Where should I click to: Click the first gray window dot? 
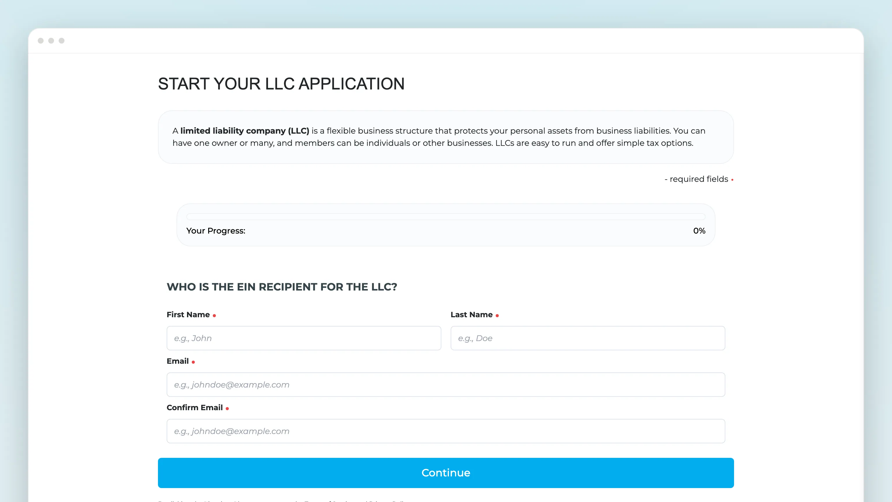coord(41,41)
